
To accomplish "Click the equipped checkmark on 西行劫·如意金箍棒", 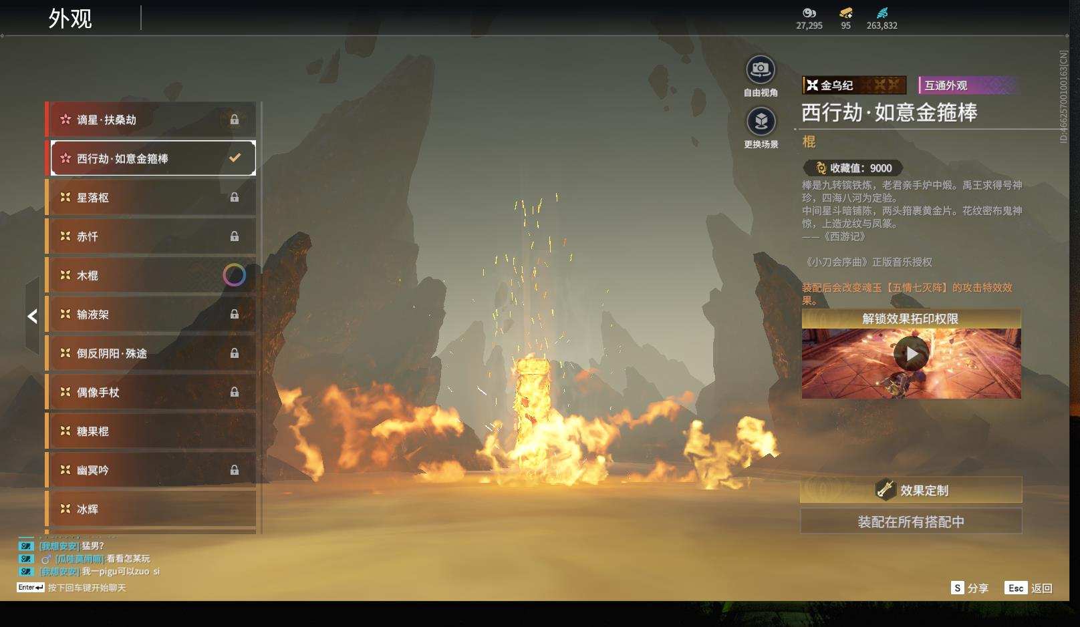I will point(235,158).
